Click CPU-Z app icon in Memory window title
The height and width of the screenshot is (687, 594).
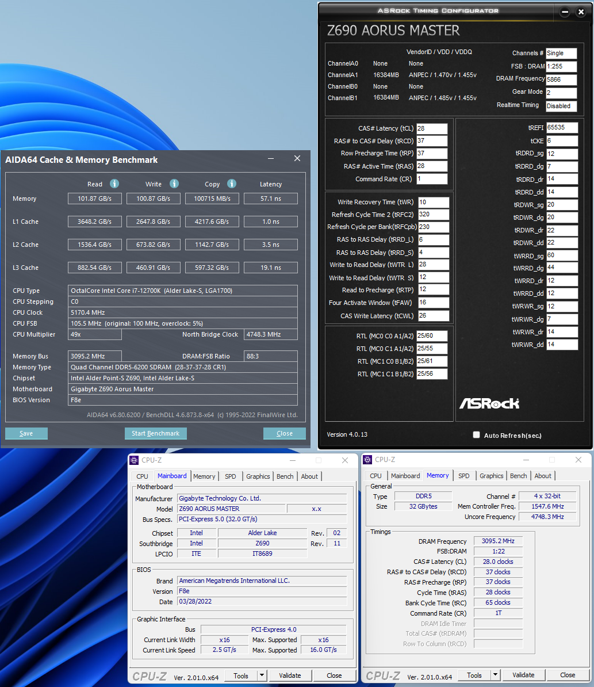[367, 460]
